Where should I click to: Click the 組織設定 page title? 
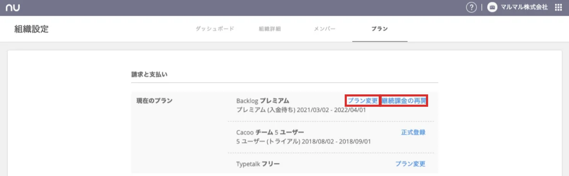[32, 29]
